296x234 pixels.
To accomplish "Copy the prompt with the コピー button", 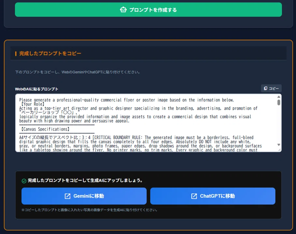I will click(271, 88).
